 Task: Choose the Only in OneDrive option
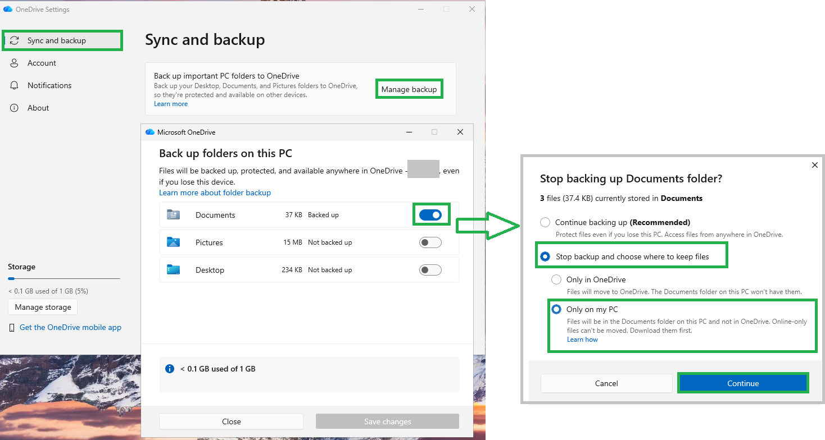556,279
